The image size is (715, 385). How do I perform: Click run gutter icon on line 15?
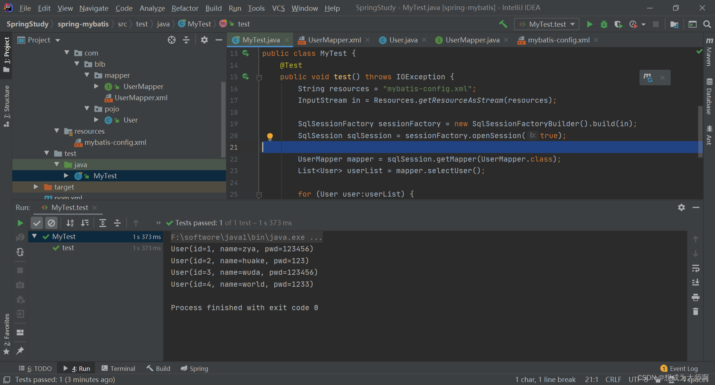(245, 77)
